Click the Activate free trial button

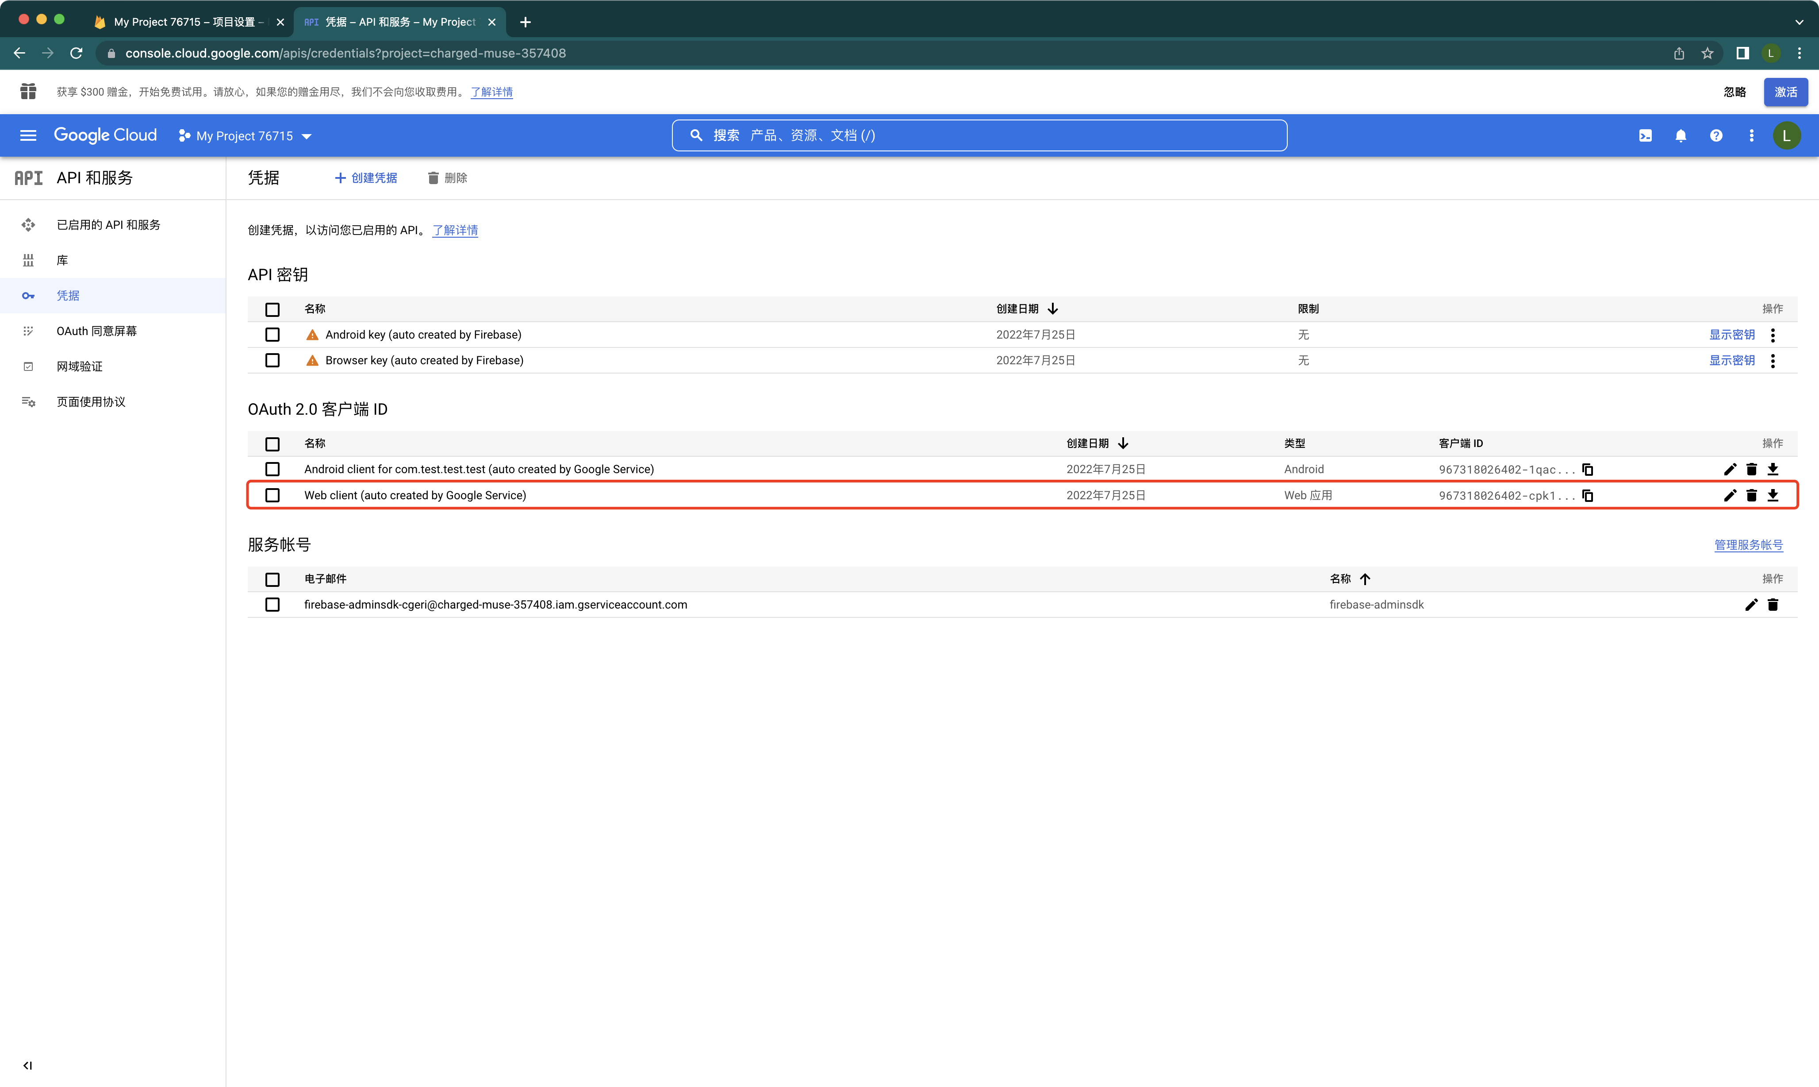(x=1785, y=93)
